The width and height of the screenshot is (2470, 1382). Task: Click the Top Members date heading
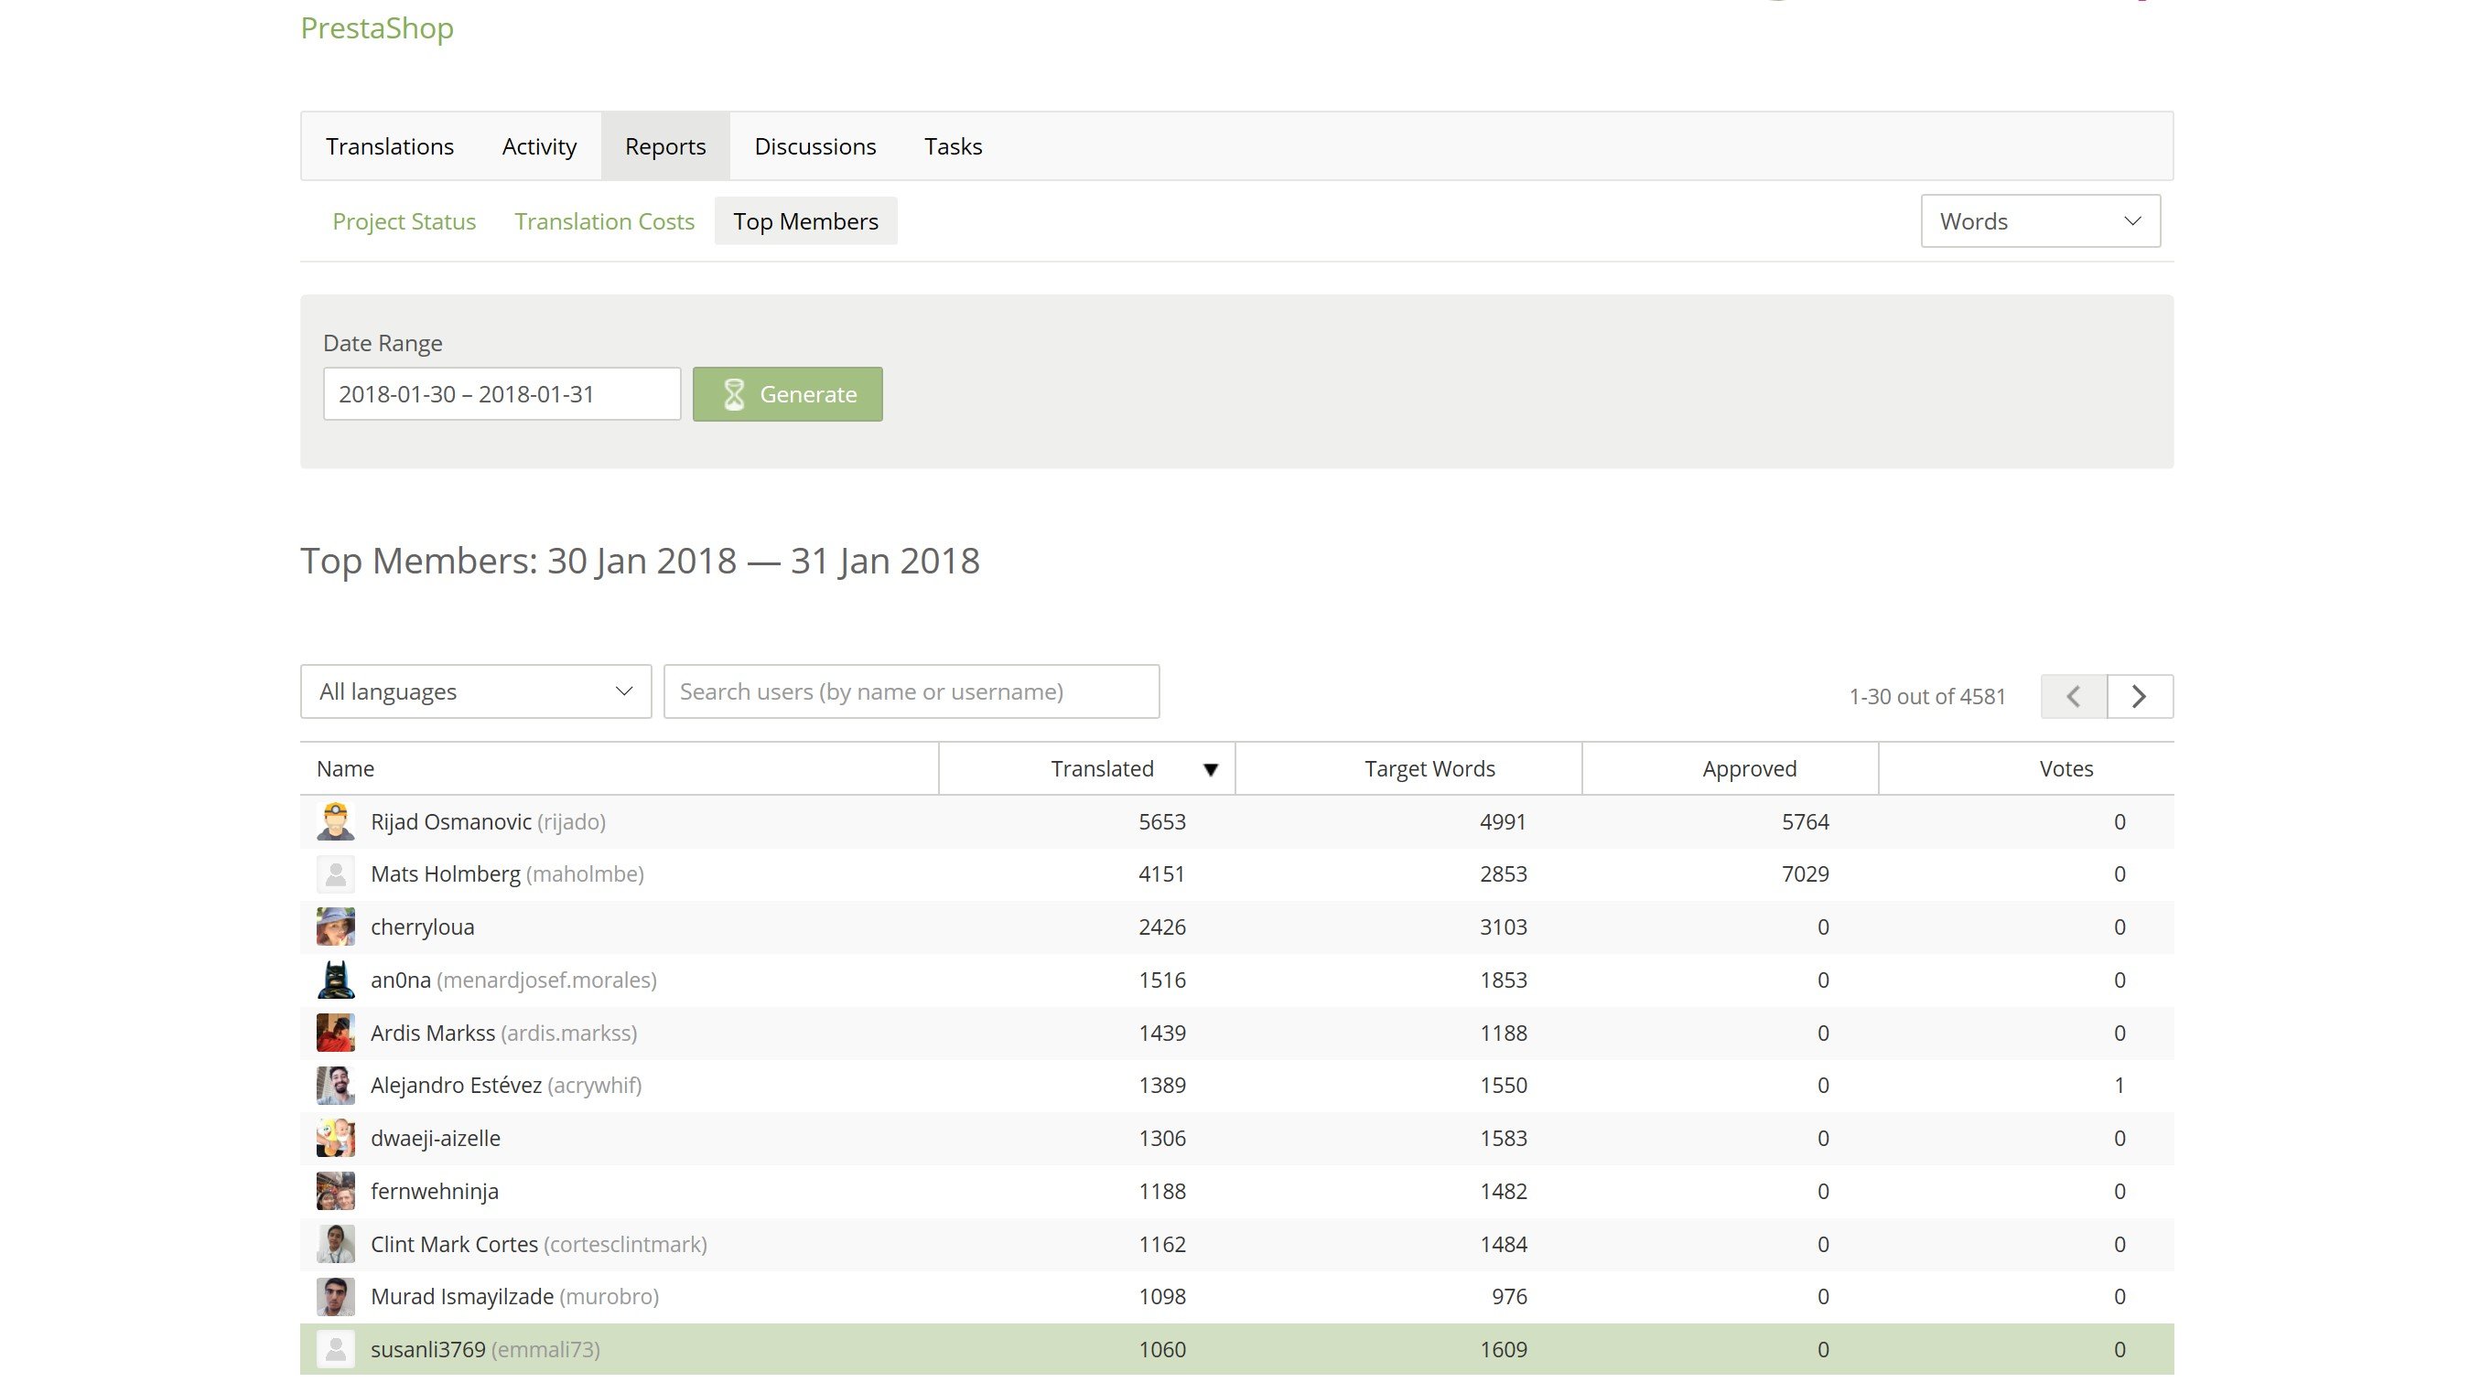tap(640, 562)
